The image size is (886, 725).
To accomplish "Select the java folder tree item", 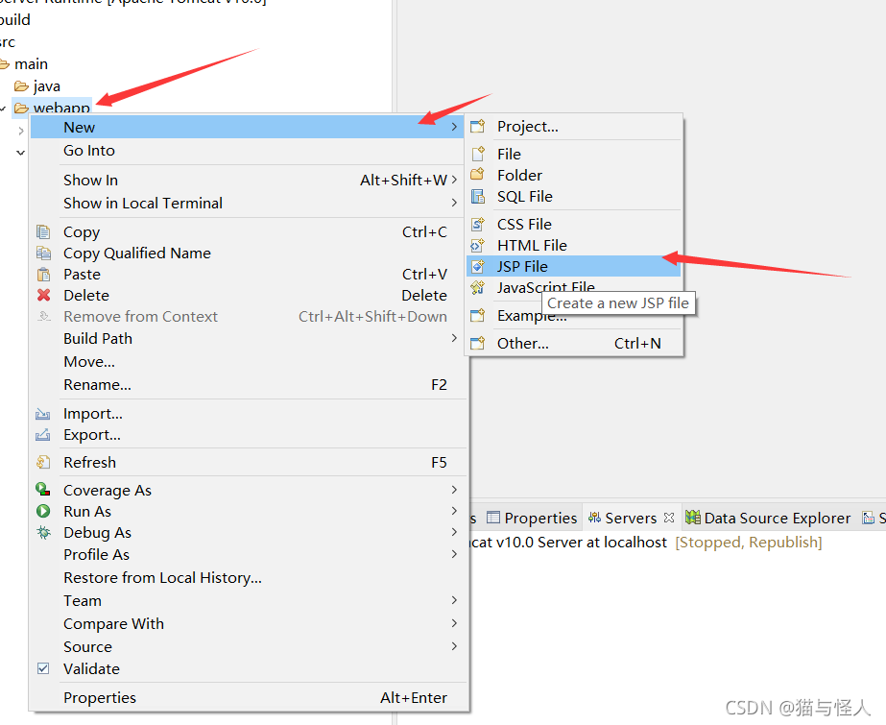I will [x=47, y=86].
